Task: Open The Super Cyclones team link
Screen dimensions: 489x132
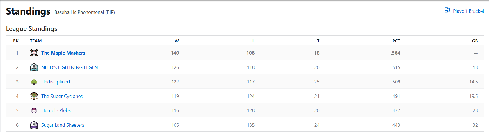Action: pos(62,96)
